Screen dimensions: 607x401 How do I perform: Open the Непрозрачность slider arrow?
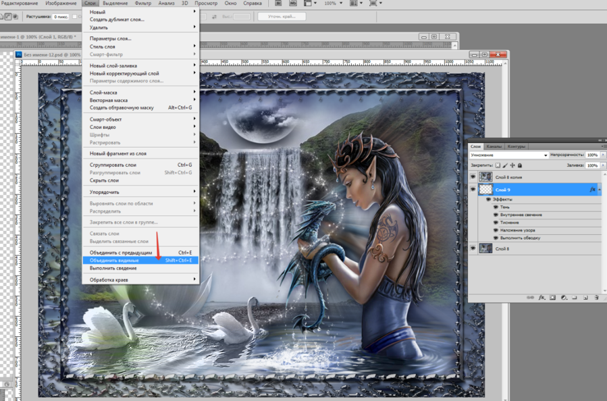point(603,155)
